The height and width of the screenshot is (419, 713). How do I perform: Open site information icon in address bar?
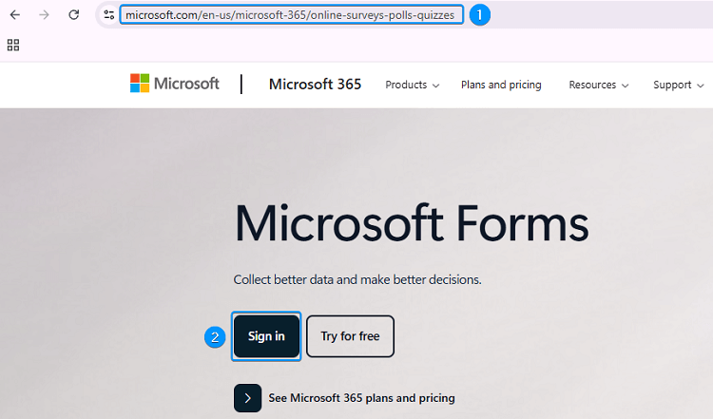click(x=109, y=15)
